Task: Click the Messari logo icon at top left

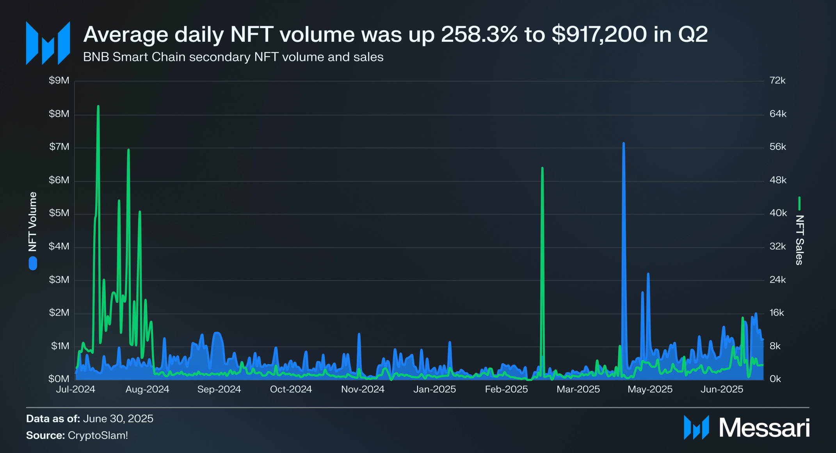Action: [48, 43]
